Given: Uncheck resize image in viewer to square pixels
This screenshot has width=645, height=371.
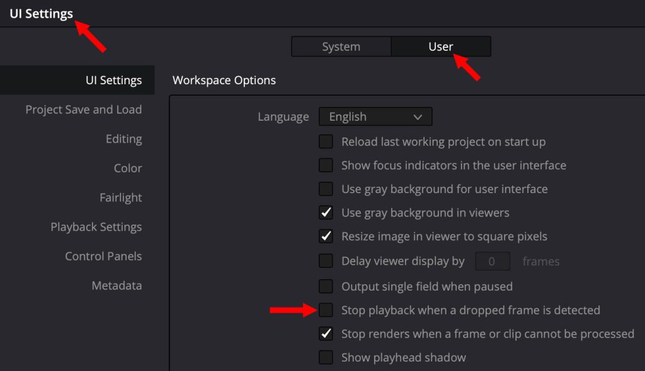Looking at the screenshot, I should click(326, 236).
